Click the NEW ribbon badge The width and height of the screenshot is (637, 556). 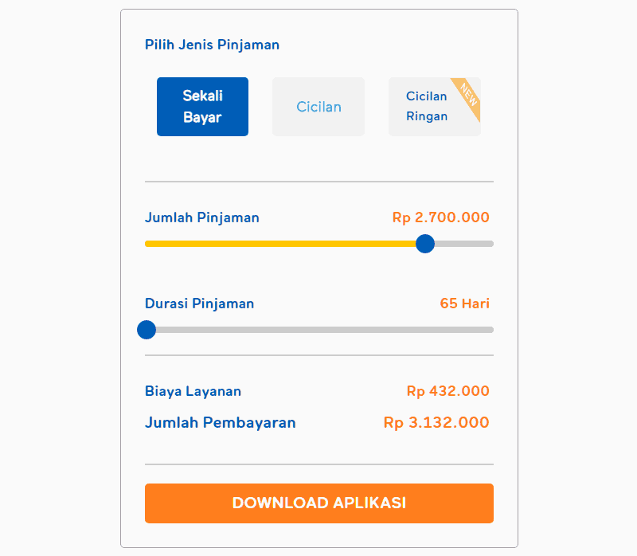pos(468,93)
